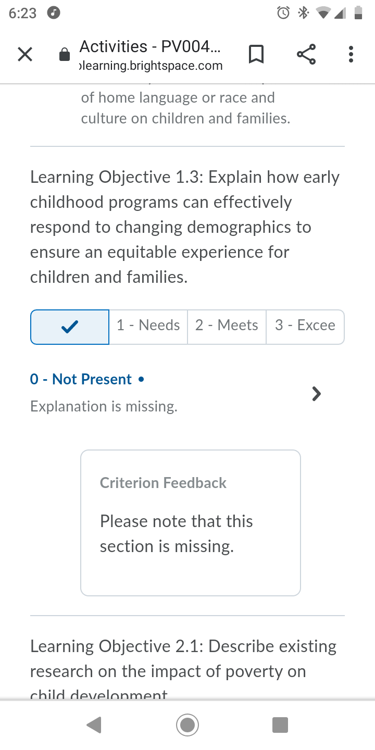Screen dimensions: 375x750
Task: Open the three-dot overflow menu
Action: click(351, 54)
